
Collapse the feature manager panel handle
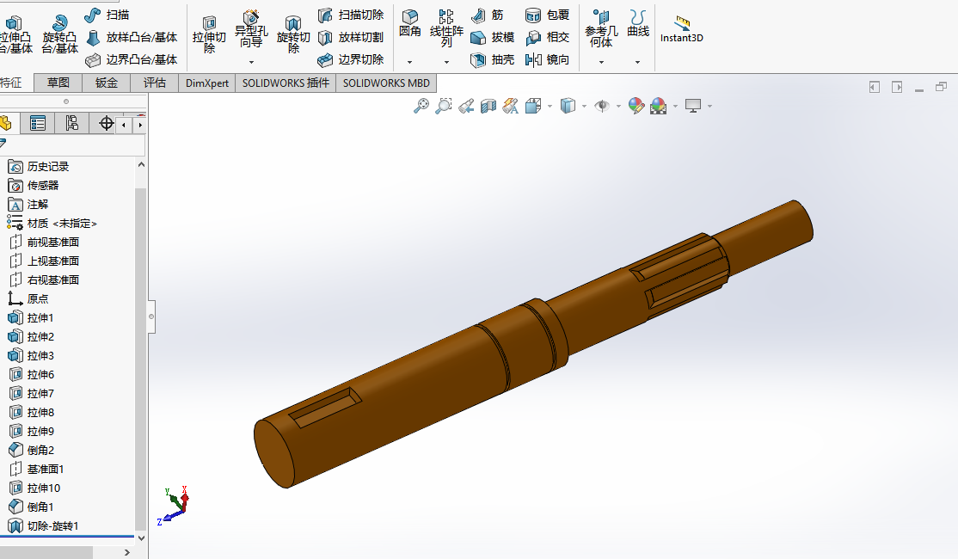[x=151, y=316]
